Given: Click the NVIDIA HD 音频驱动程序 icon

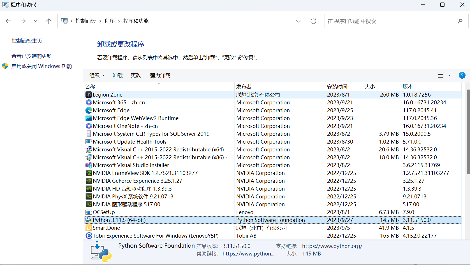Looking at the screenshot, I should [89, 189].
